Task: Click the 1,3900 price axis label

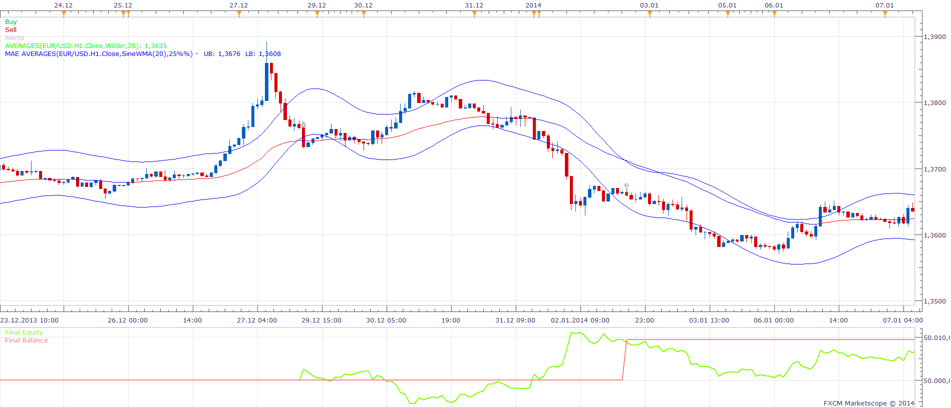Action: point(934,37)
